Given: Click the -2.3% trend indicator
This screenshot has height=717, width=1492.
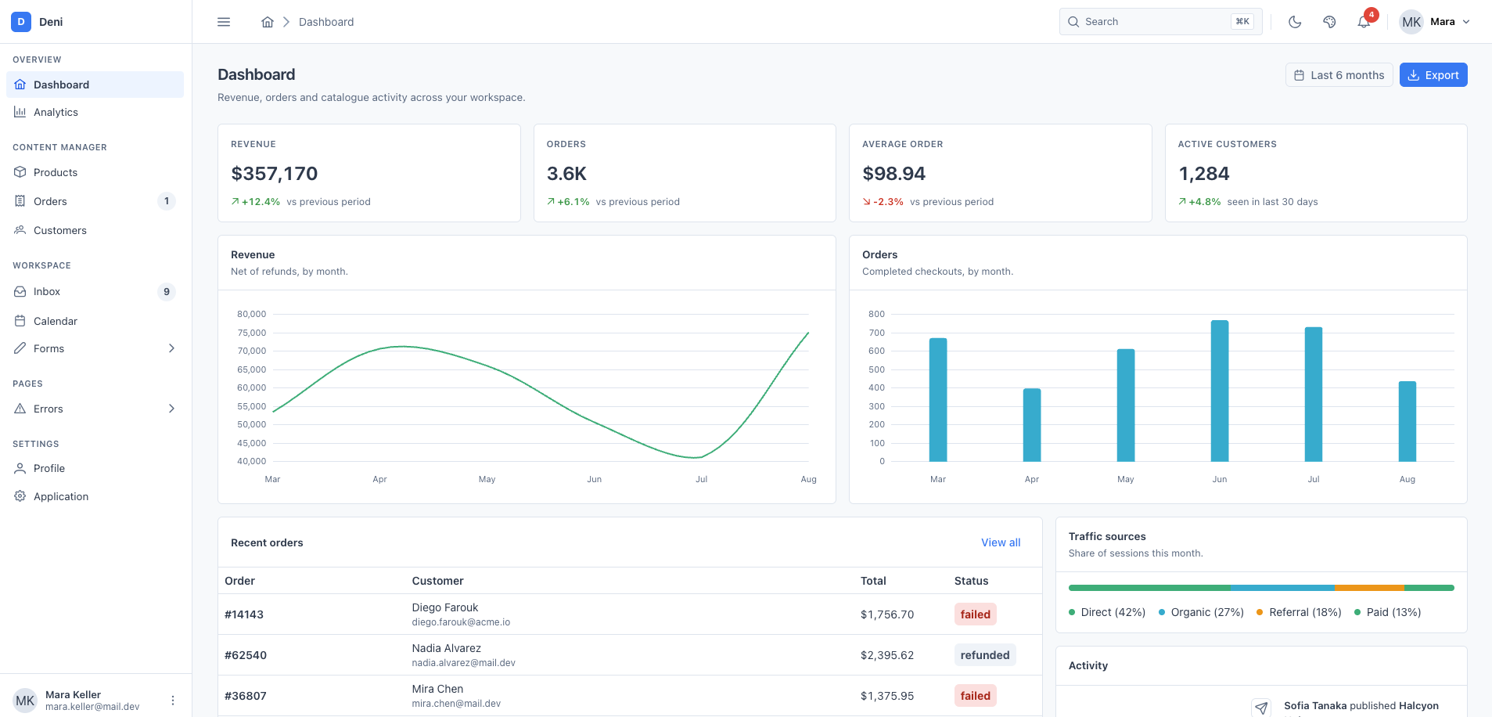Looking at the screenshot, I should 883,202.
